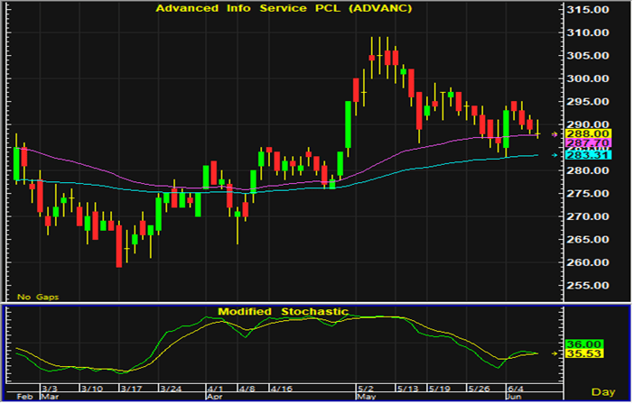The width and height of the screenshot is (633, 403).
Task: Select the magenta 287.70 moving average label
Action: tap(587, 143)
